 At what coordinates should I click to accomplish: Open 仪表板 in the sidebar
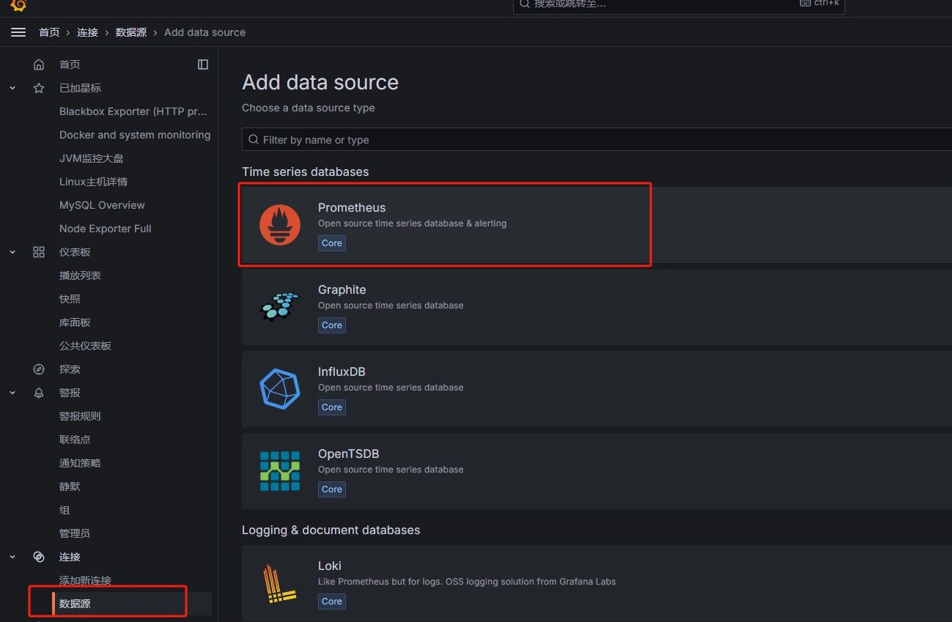tap(75, 252)
